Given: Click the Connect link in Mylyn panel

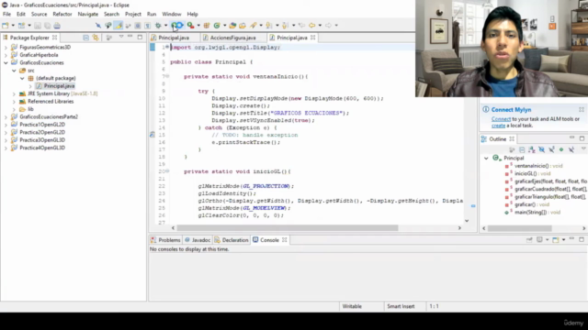Looking at the screenshot, I should pyautogui.click(x=501, y=119).
